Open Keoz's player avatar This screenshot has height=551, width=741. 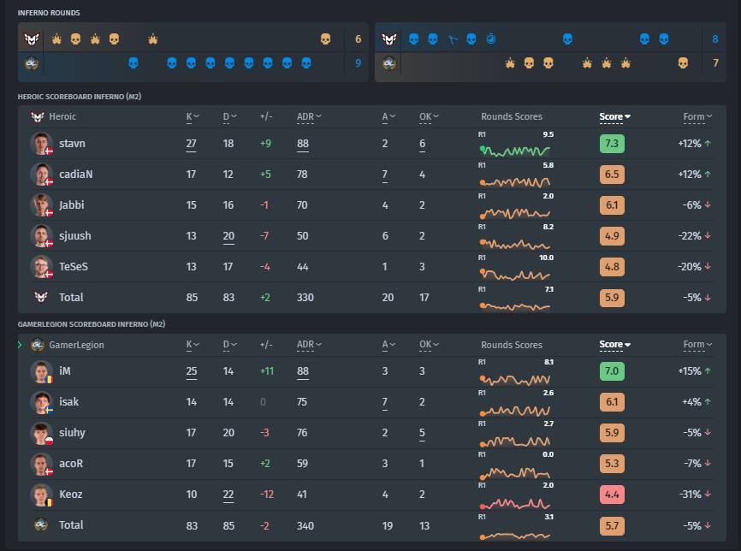[x=42, y=494]
